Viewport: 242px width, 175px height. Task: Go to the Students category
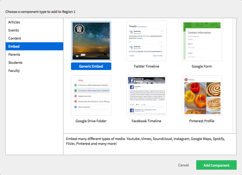click(15, 62)
